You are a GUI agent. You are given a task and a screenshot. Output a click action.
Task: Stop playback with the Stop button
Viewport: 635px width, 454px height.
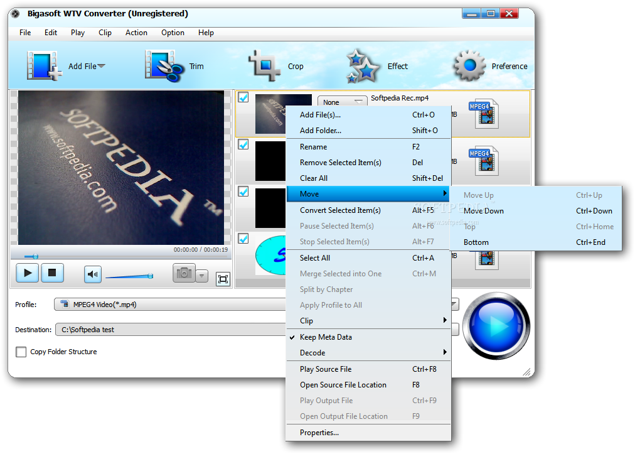coord(52,273)
